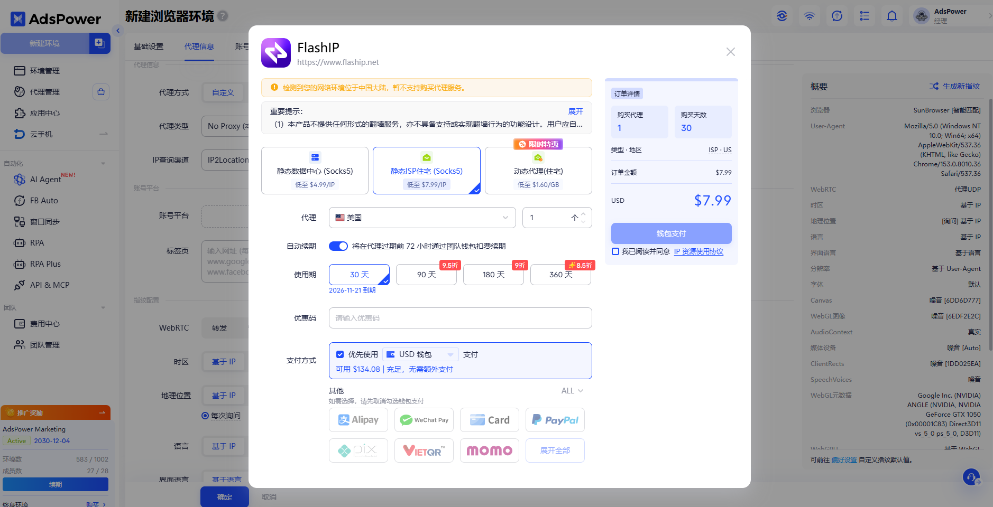Open the USD 钱包 wallet dropdown
This screenshot has height=507, width=993.
pos(420,354)
